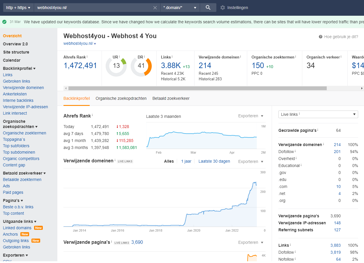Open Ankerteksten in the sidebar
This screenshot has height=263, width=364.
(x=15, y=94)
